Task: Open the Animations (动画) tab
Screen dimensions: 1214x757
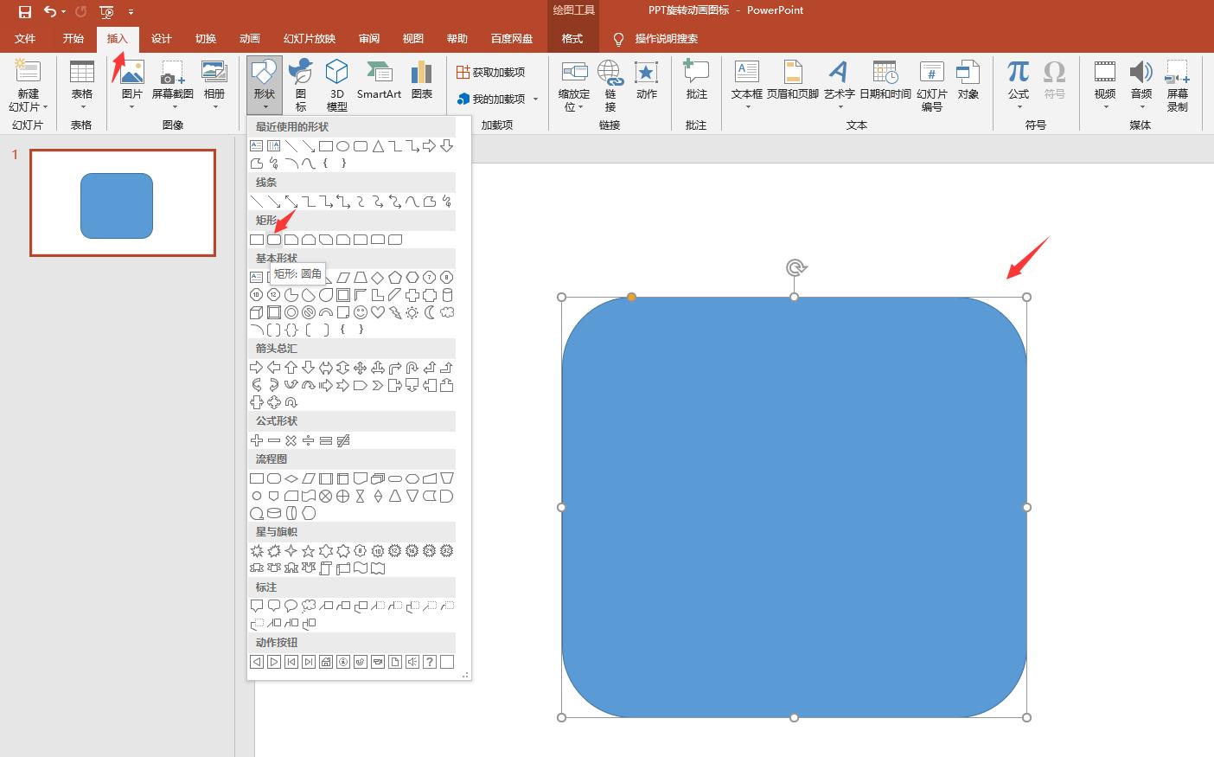Action: (x=250, y=39)
